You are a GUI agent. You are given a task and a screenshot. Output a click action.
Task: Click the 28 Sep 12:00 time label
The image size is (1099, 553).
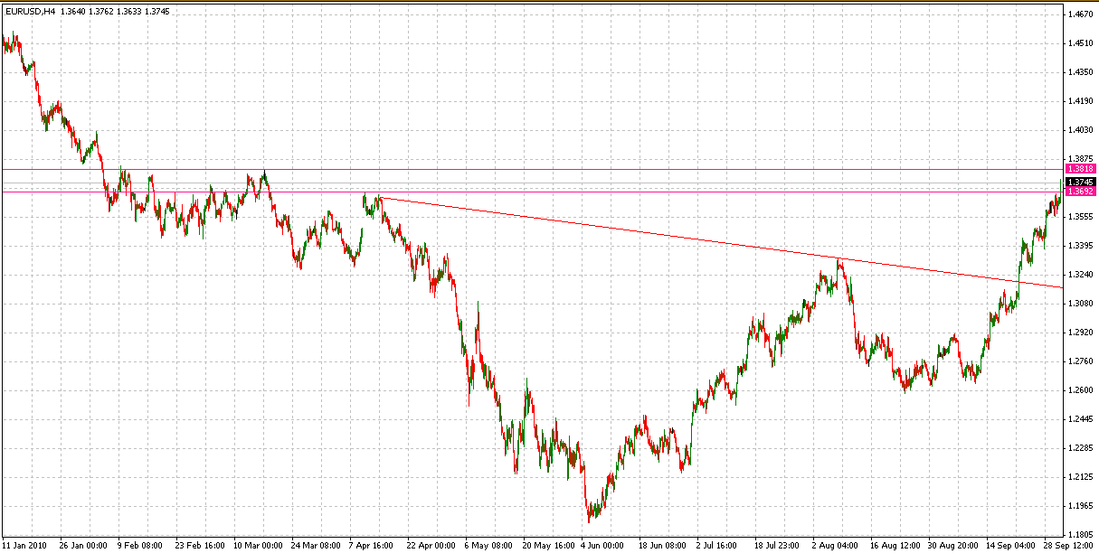pos(1068,546)
